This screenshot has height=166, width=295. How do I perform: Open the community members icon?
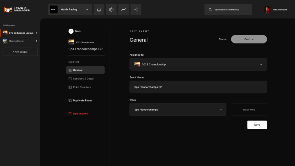pyautogui.click(x=111, y=10)
